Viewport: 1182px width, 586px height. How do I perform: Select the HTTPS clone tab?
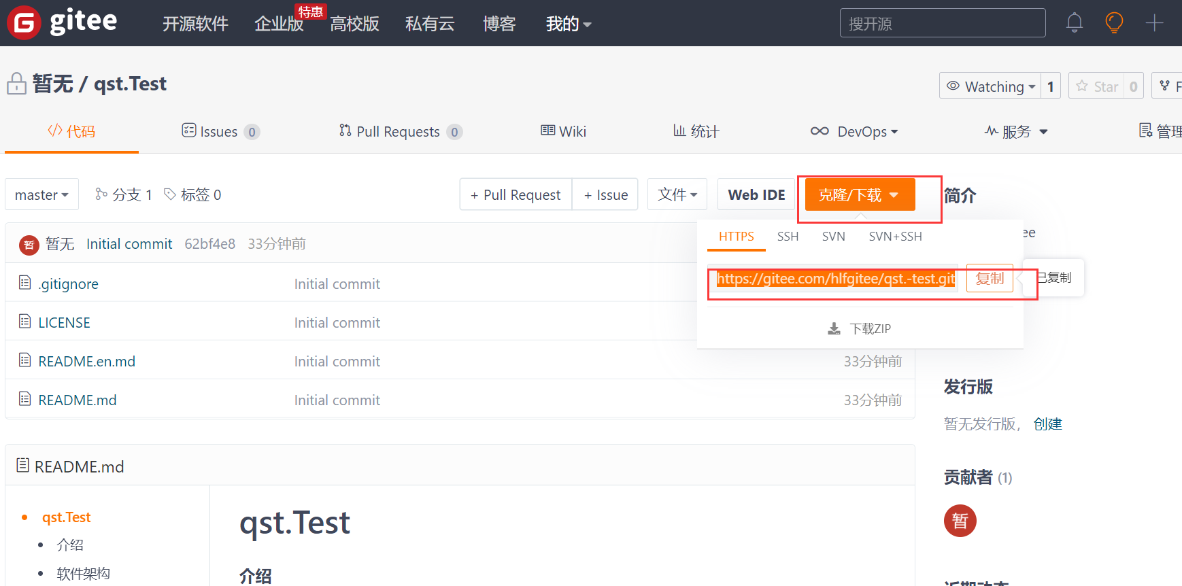point(737,237)
